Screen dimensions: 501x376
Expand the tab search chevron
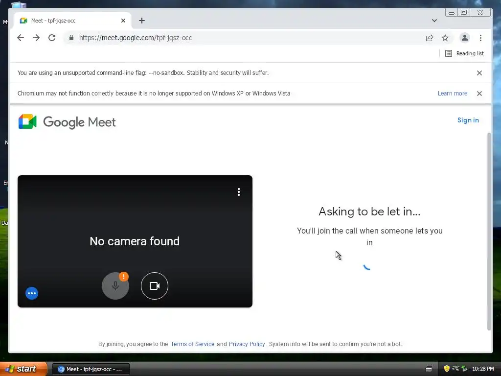[434, 21]
